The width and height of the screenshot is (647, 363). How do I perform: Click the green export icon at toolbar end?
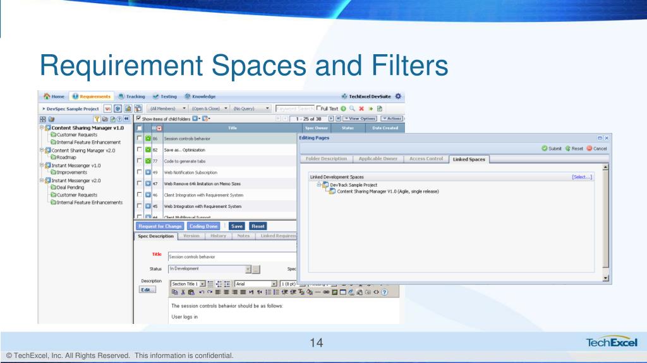pyautogui.click(x=380, y=108)
